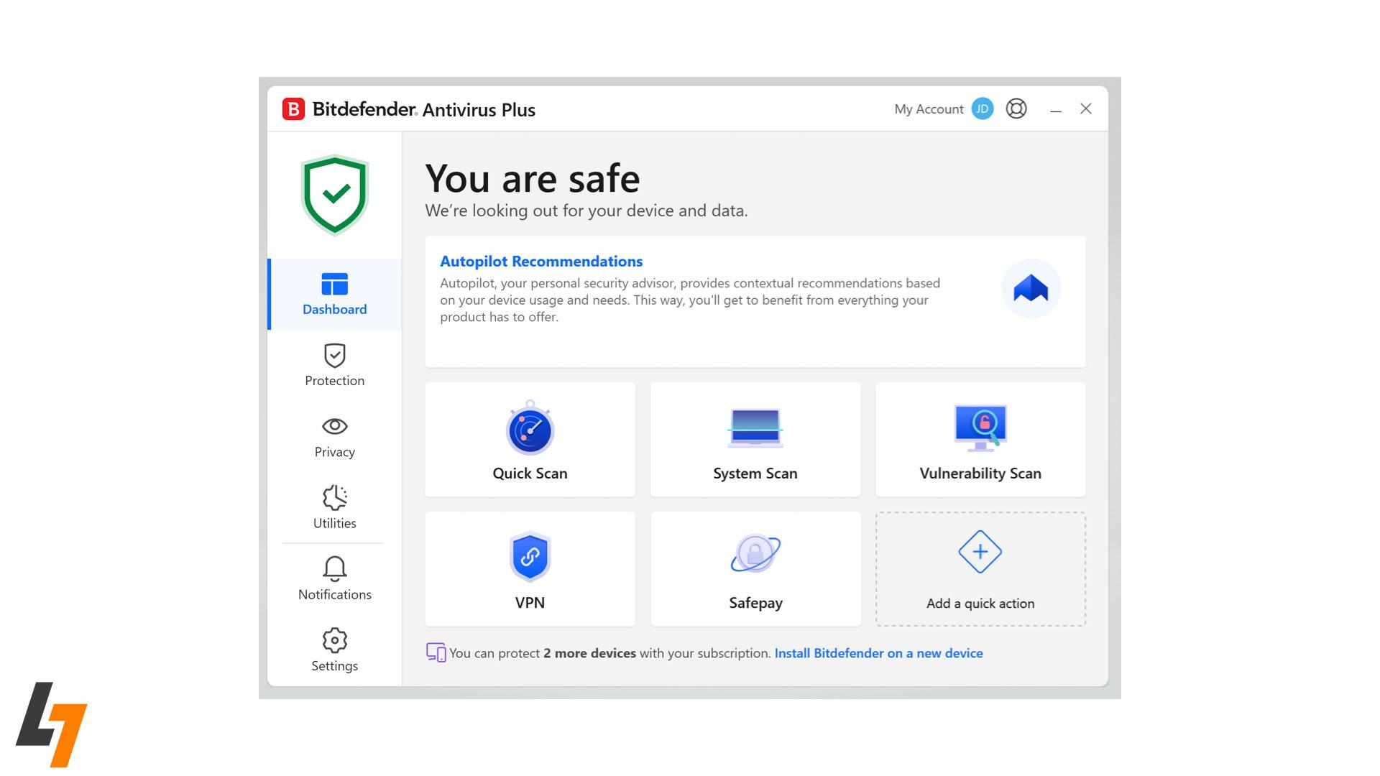Viewport: 1380px width, 776px height.
Task: Click the green protection shield status icon
Action: click(334, 195)
